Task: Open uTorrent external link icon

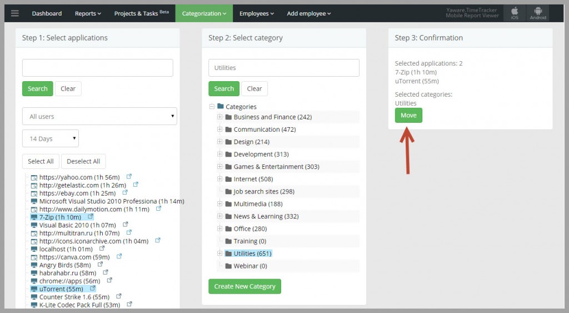Action: tap(93, 289)
